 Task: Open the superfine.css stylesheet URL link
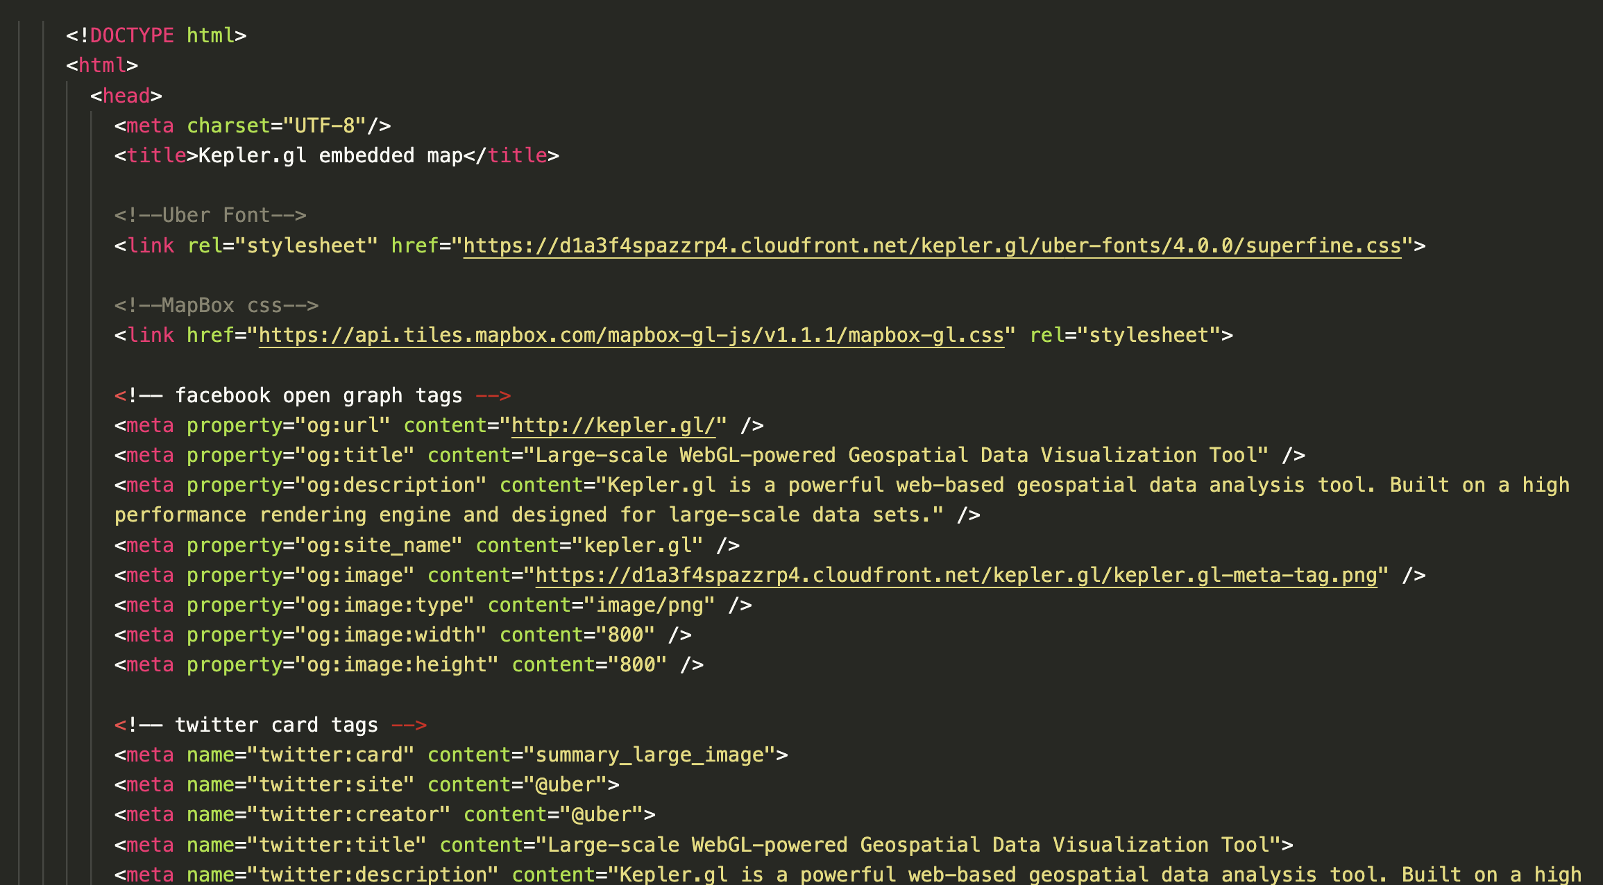pyautogui.click(x=931, y=246)
